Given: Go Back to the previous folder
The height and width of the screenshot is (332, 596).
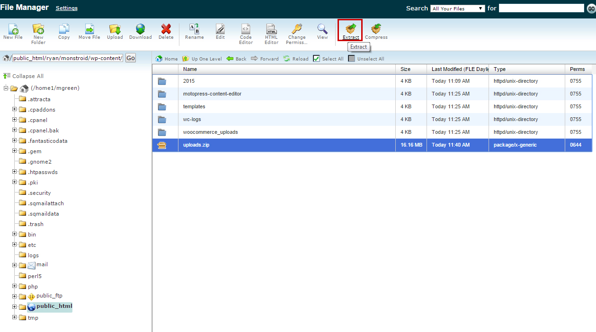Looking at the screenshot, I should pyautogui.click(x=236, y=59).
